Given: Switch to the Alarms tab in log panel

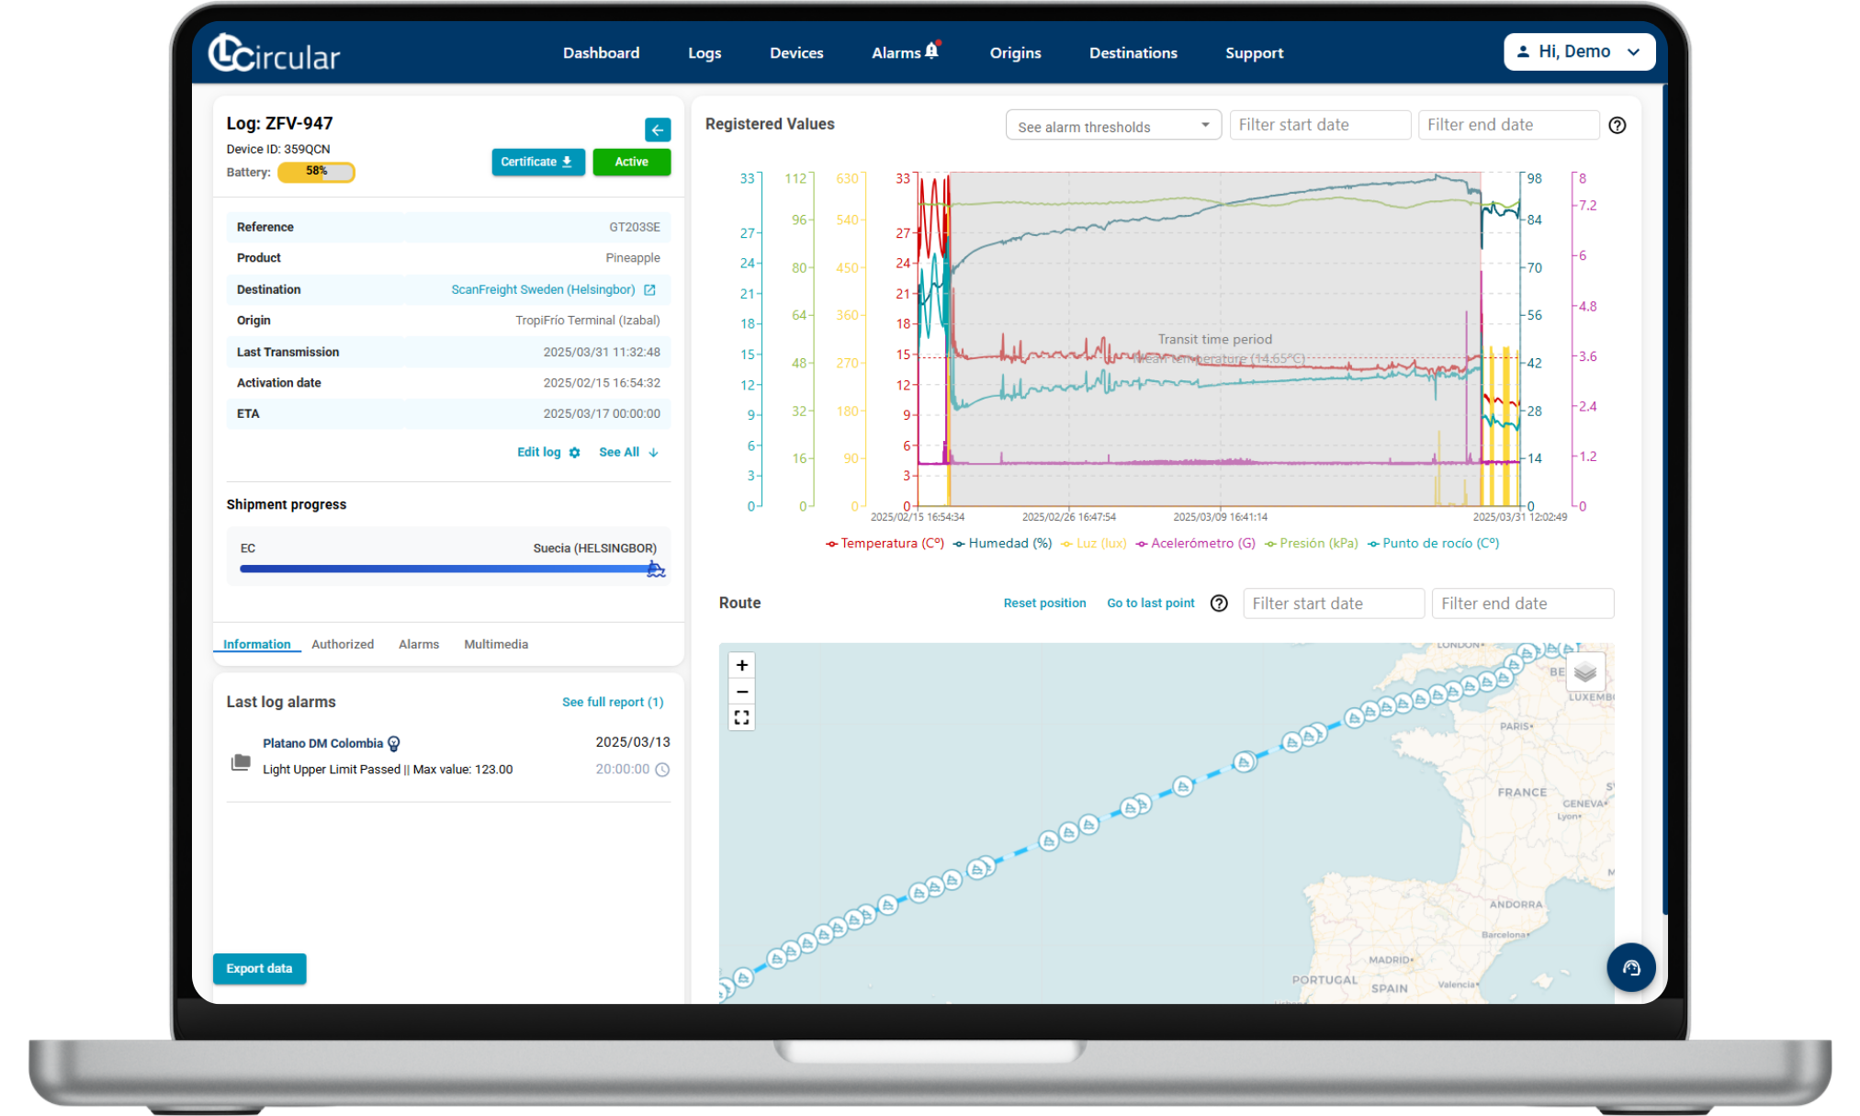Looking at the screenshot, I should point(418,644).
